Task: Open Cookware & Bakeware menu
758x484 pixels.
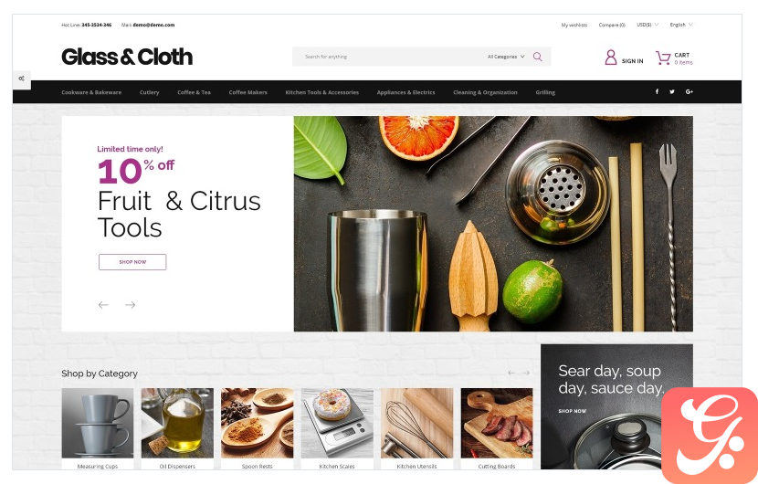Action: pos(91,92)
